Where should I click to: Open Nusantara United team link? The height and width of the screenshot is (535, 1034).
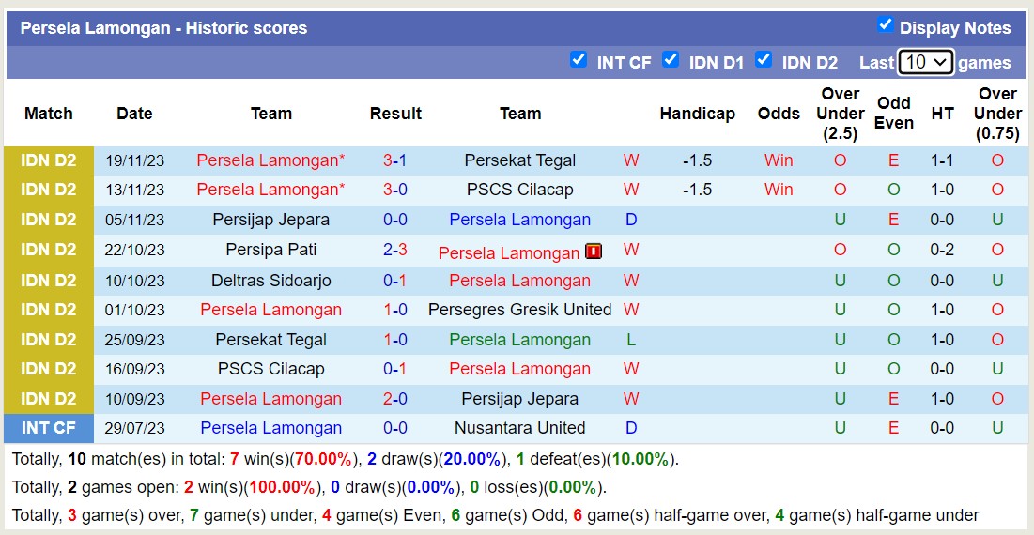[519, 428]
